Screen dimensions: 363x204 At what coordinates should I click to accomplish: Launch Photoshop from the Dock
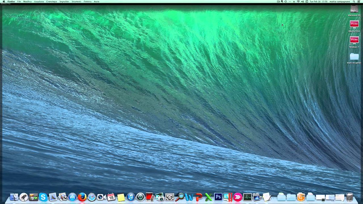[x=218, y=197]
